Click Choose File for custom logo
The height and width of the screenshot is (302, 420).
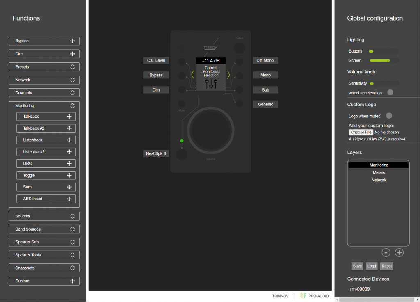point(361,132)
